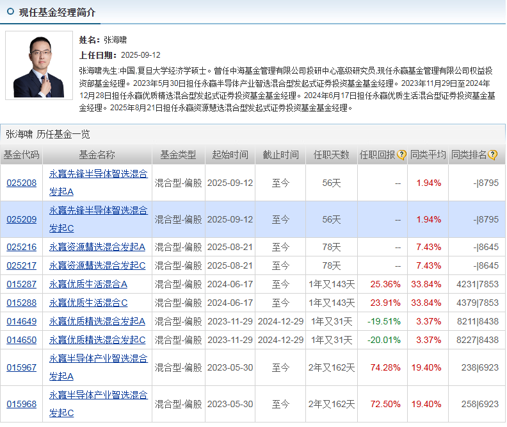Open 永赢半导体产业智选混合发起C fund link
Screen dimensions: 507x427
[x=99, y=404]
